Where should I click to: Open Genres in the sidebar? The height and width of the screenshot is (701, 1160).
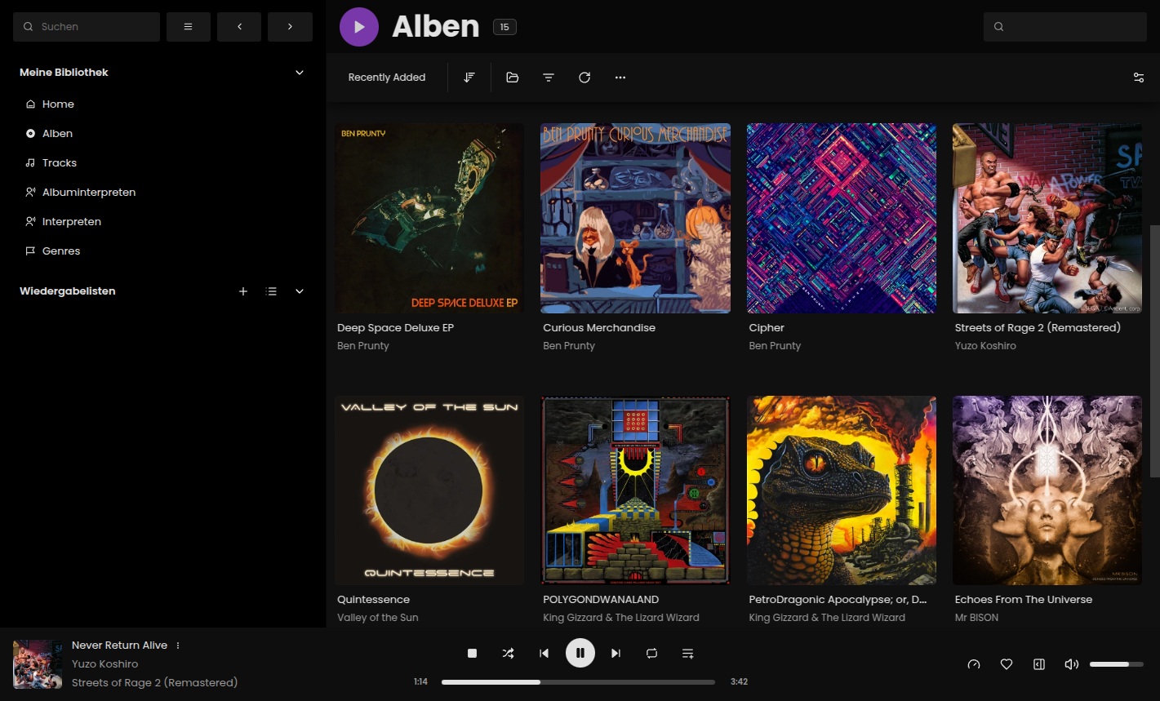pyautogui.click(x=61, y=251)
